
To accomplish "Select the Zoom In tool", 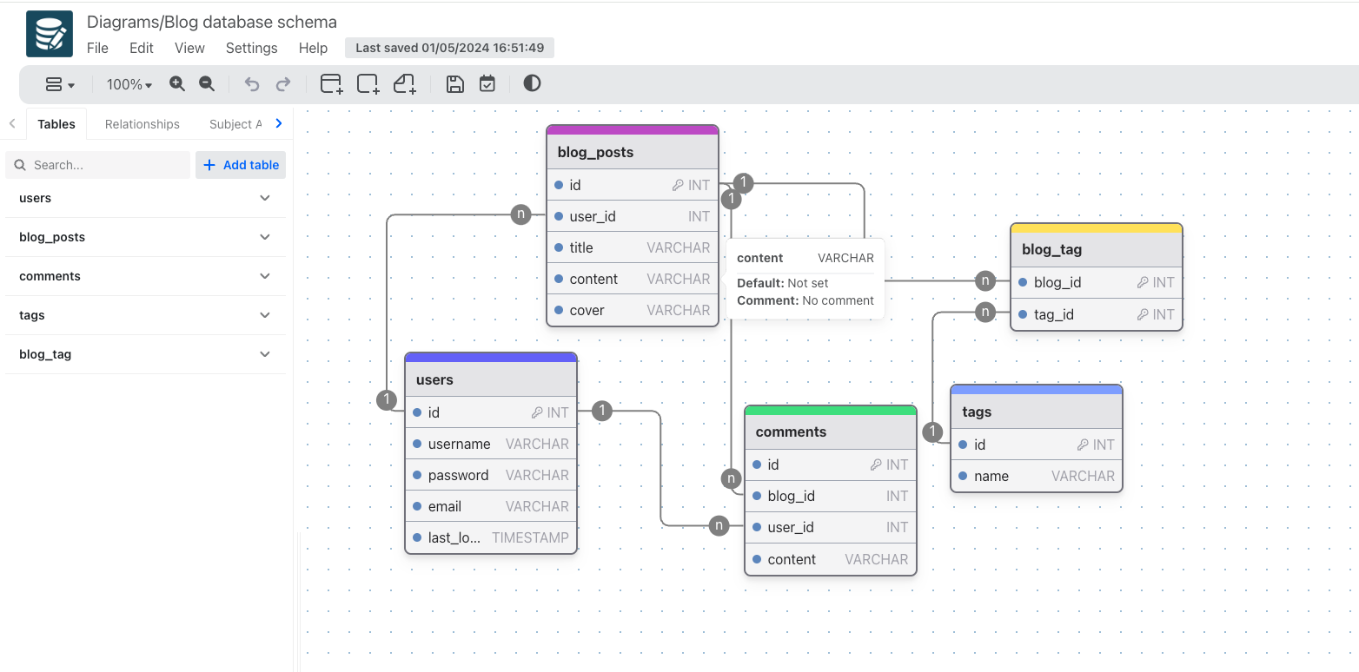I will (176, 83).
